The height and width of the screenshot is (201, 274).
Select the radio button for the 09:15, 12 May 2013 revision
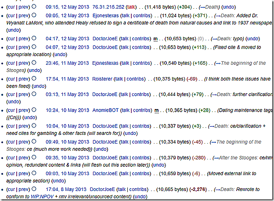[34, 7]
